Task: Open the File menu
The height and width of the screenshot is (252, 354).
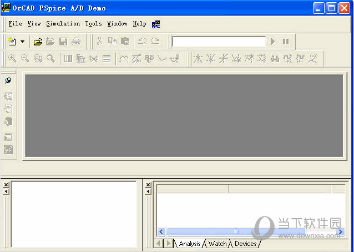Action: (16, 24)
